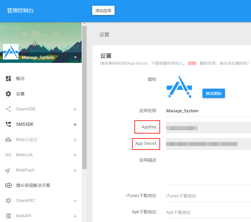The height and width of the screenshot is (222, 251).
Task: Click the 增长变现解决方案 circled plus icon
Action: click(8, 185)
